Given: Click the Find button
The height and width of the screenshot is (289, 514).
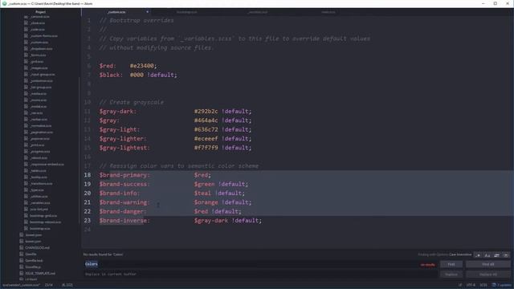Looking at the screenshot, I should pos(451,264).
